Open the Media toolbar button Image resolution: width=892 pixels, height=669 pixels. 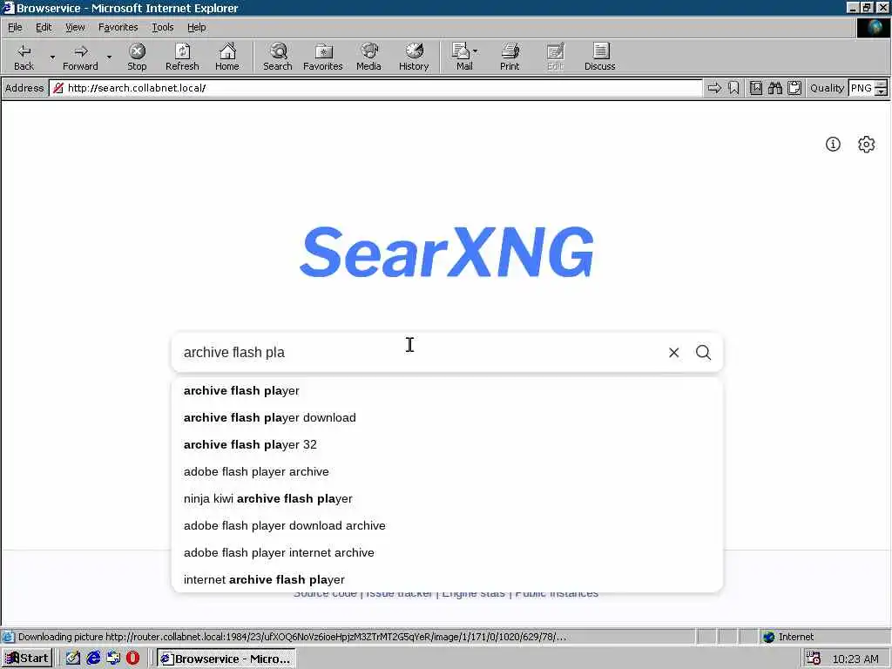coord(368,57)
